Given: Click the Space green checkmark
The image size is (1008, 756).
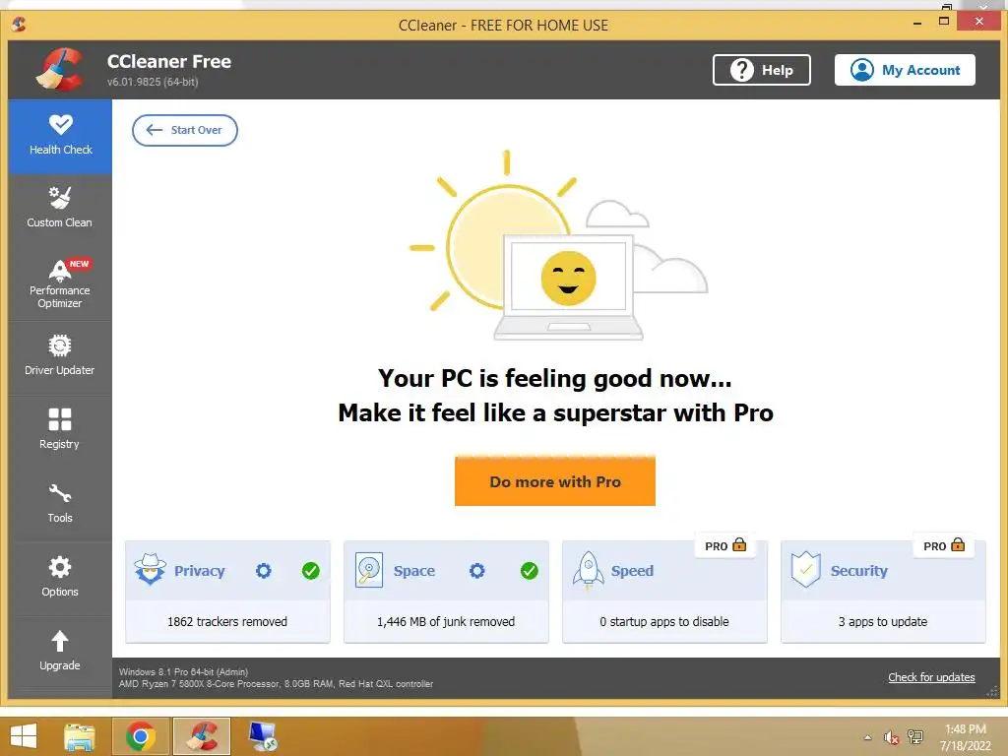Looking at the screenshot, I should 529,571.
